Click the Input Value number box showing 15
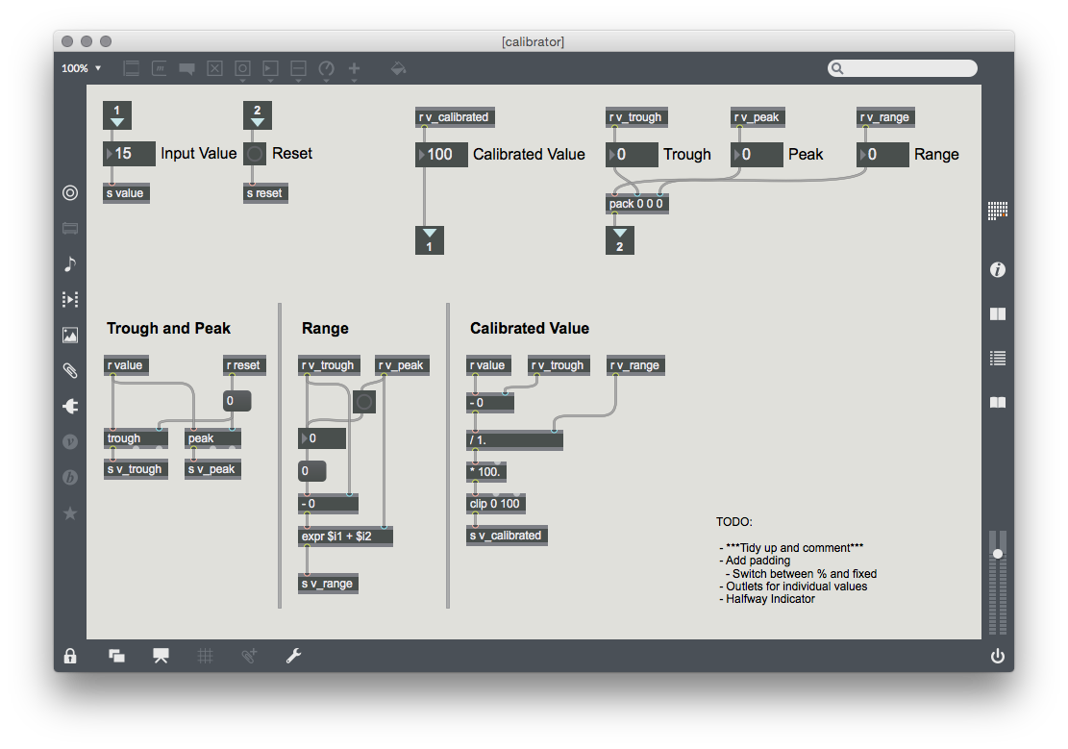The width and height of the screenshot is (1068, 749). click(130, 154)
